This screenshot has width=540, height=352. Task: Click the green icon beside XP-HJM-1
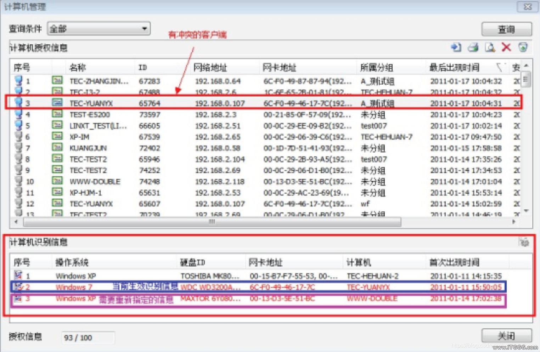click(57, 192)
